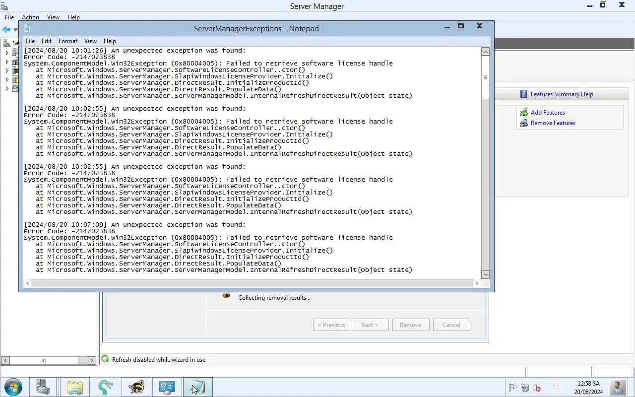Open Server Manager File menu

[x=9, y=17]
